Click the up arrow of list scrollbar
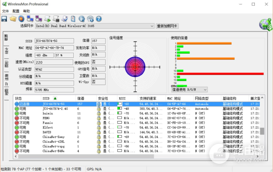 tap(262, 98)
